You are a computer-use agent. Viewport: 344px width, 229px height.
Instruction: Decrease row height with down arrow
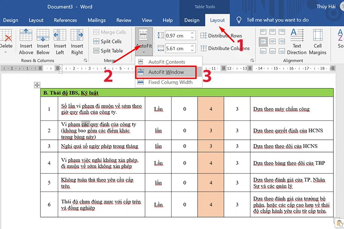click(x=192, y=38)
